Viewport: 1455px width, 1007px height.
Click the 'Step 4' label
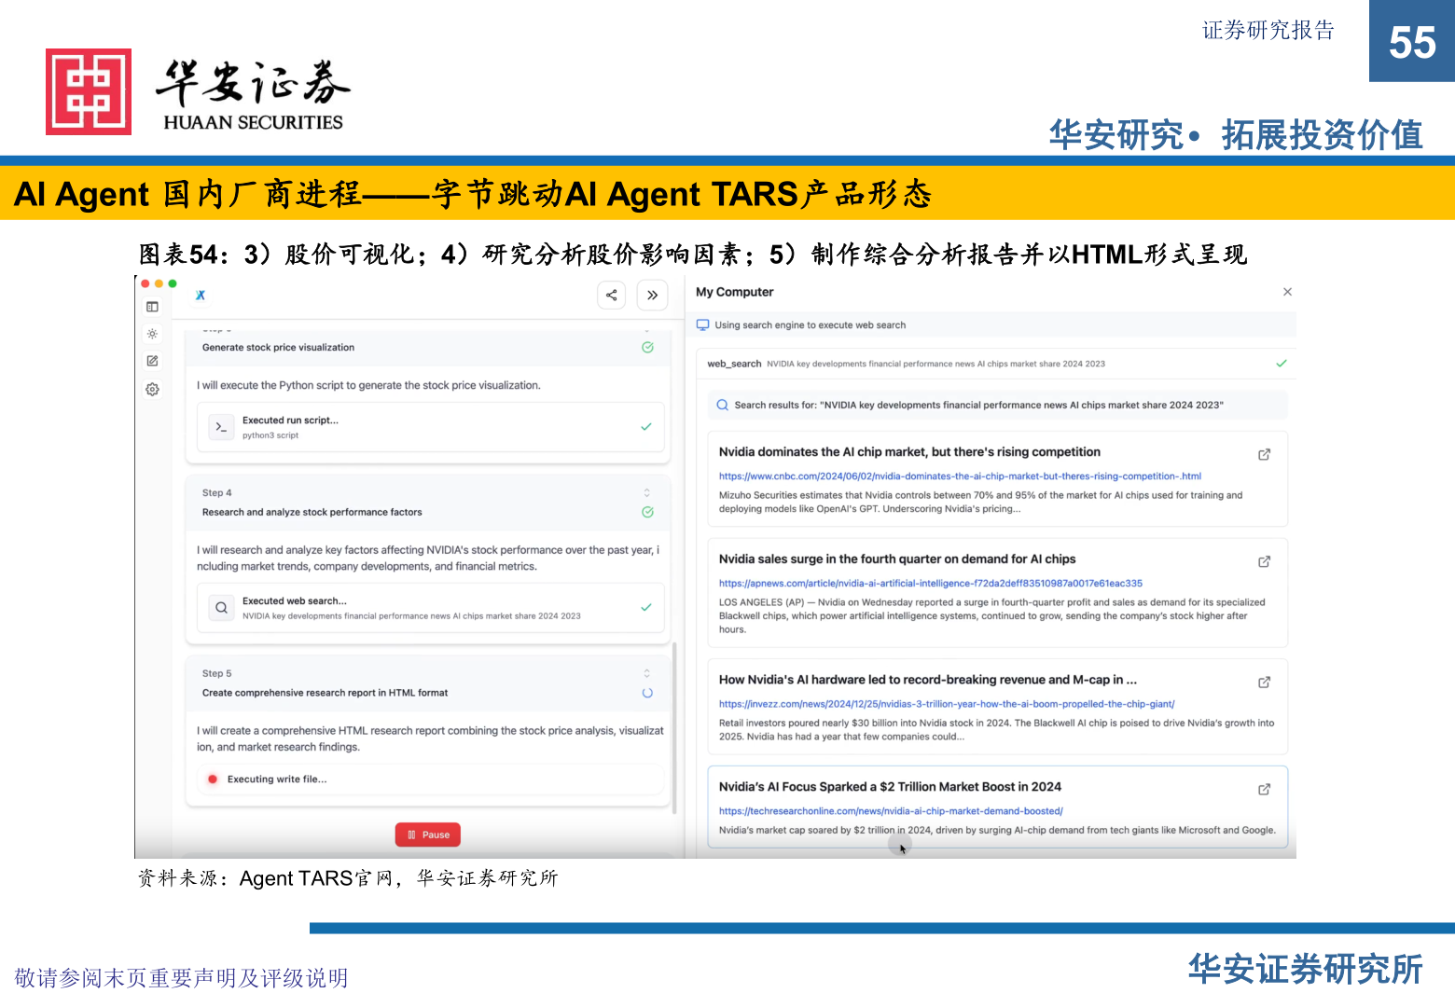coord(216,492)
